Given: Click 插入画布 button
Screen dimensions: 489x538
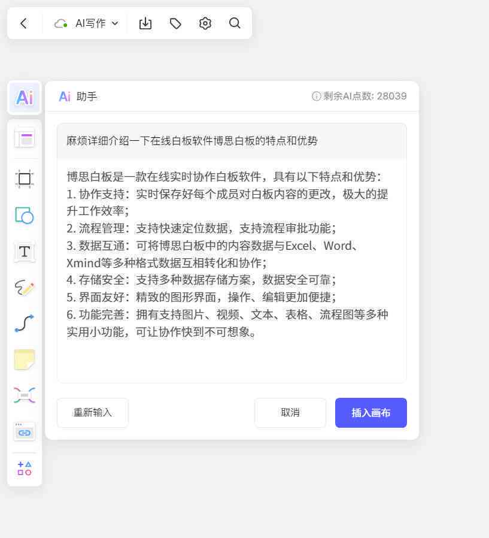Looking at the screenshot, I should 370,413.
